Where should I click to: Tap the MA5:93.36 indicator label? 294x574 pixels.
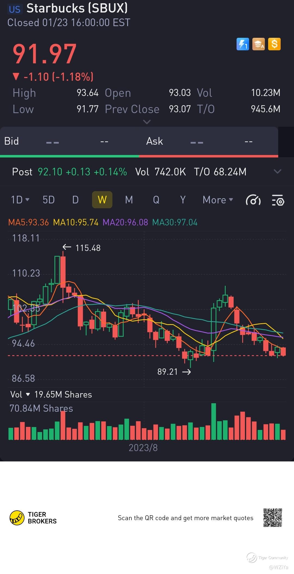click(x=29, y=222)
